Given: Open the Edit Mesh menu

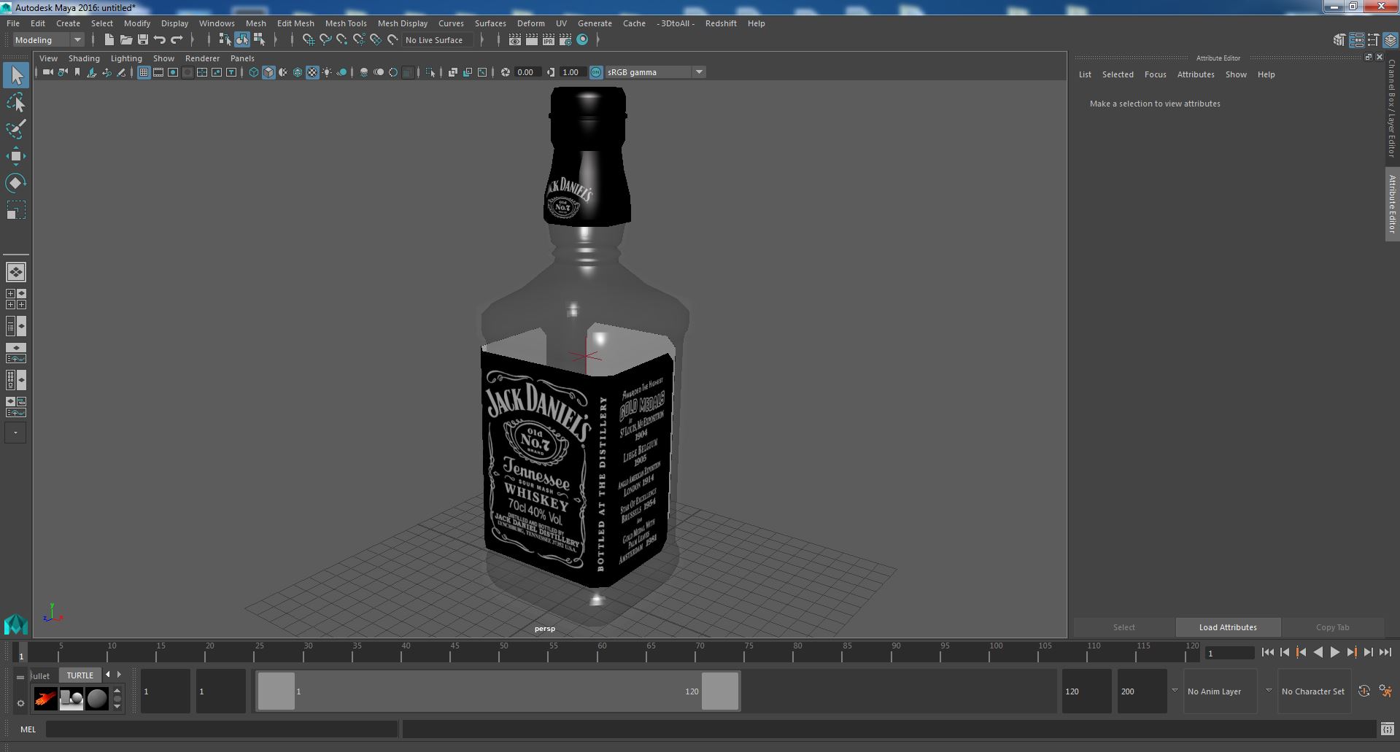Looking at the screenshot, I should pos(295,23).
